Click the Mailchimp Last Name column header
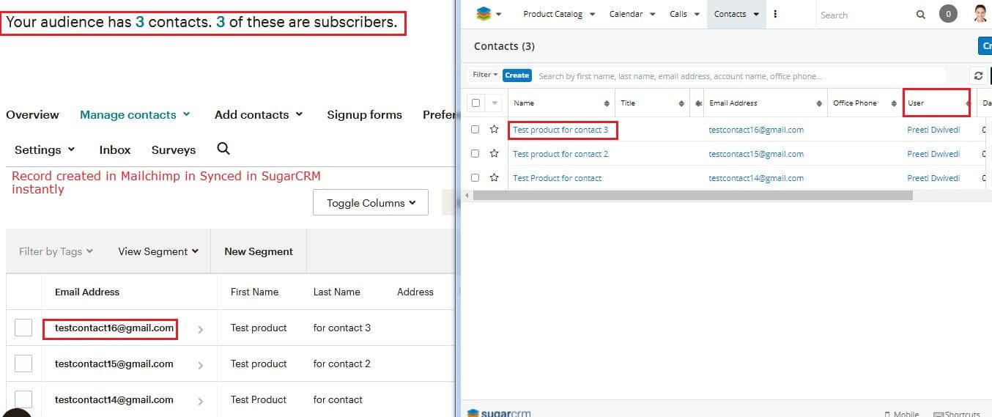Screen dimensions: 992x417 tap(336, 292)
